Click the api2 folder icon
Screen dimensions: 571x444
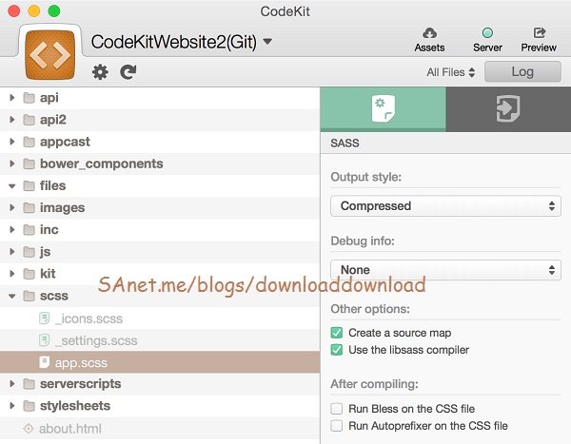click(x=29, y=120)
